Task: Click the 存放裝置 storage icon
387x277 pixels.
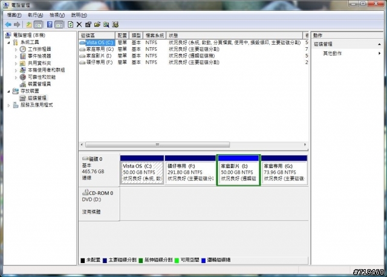Action: pos(15,91)
